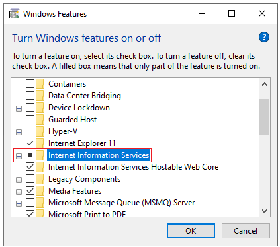Expand the Microsoft Message Queue Server node
Viewport: 280px width, 247px height.
coord(19,203)
